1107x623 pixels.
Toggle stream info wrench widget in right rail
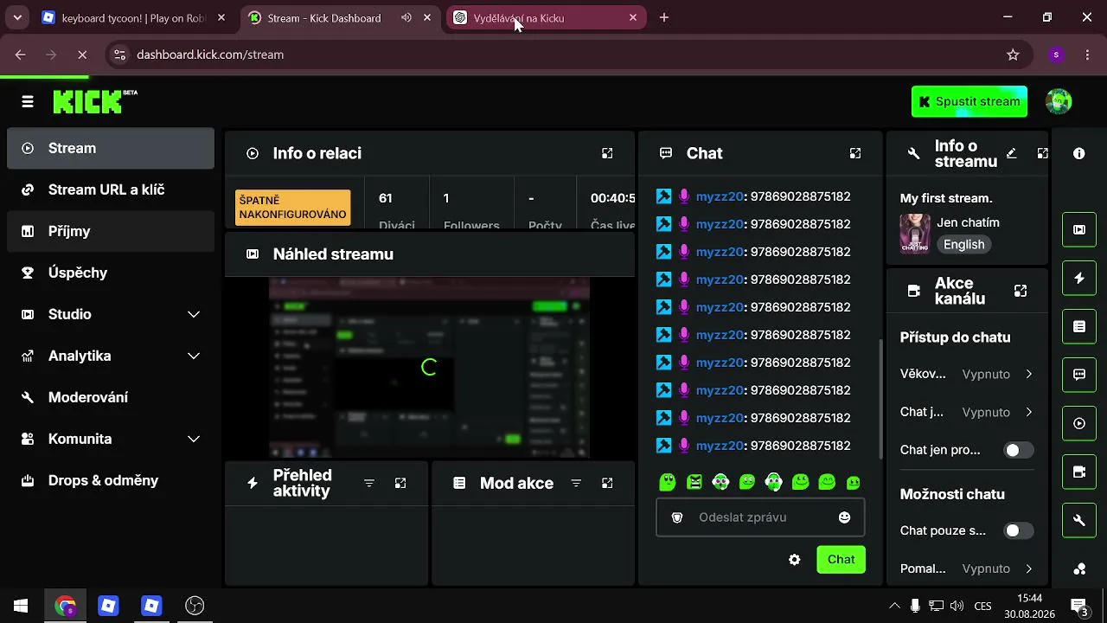(1079, 520)
